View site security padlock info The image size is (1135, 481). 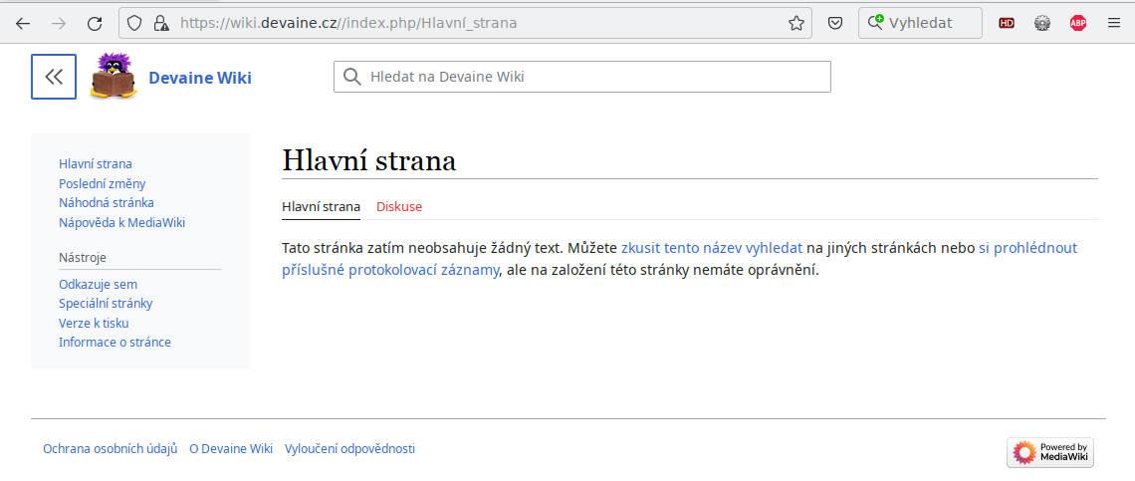pyautogui.click(x=160, y=23)
